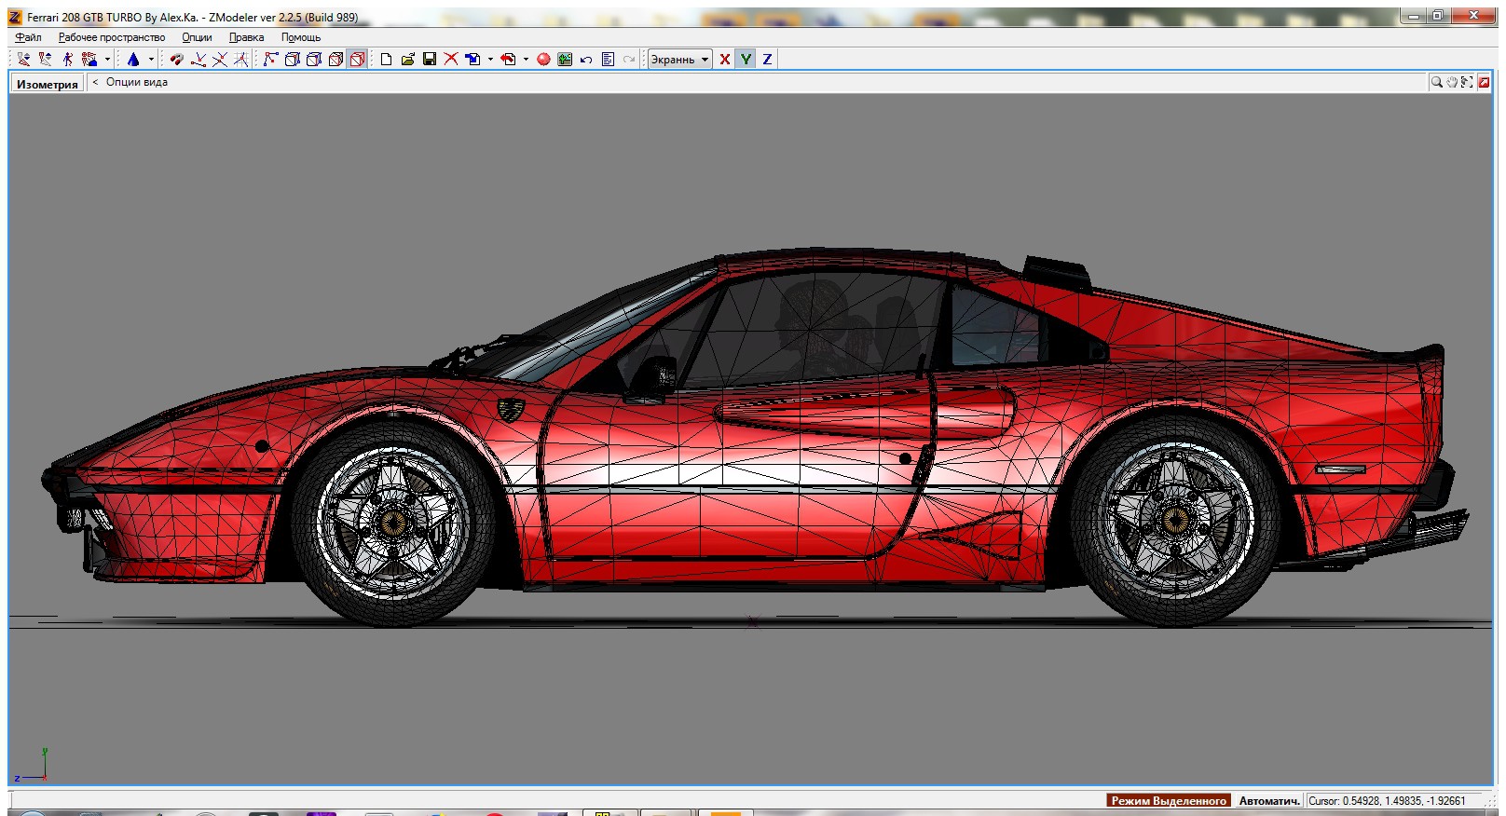Expand the arrow beside the pencil-with-targets icon
Image resolution: width=1506 pixels, height=816 pixels.
pos(107,60)
